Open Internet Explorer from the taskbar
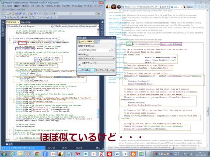210x157 pixels. click(x=13, y=154)
